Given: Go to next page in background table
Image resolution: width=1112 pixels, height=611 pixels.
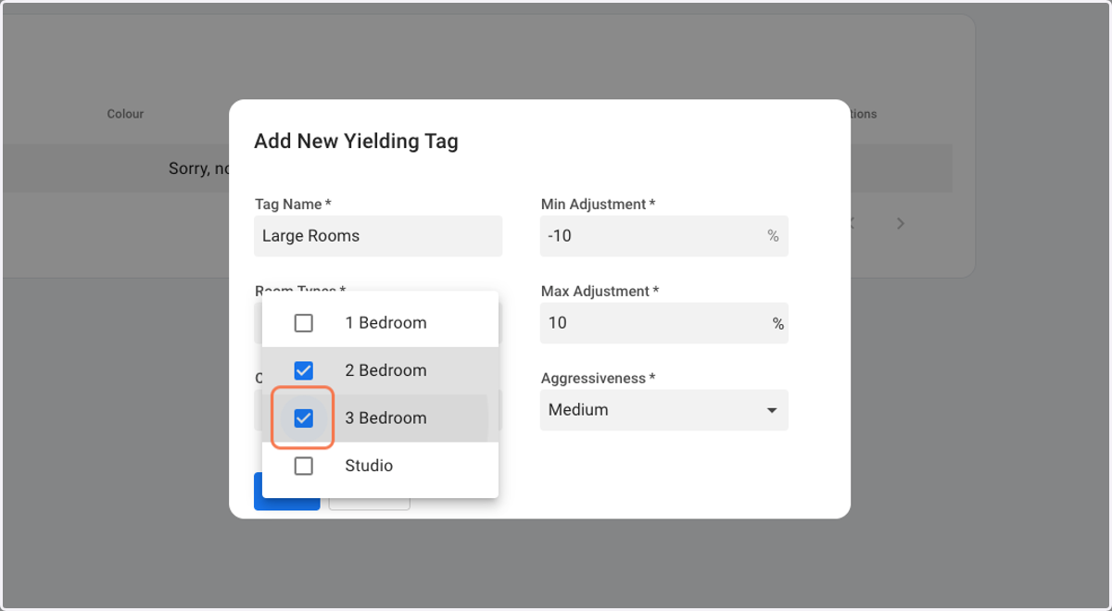Looking at the screenshot, I should point(900,223).
